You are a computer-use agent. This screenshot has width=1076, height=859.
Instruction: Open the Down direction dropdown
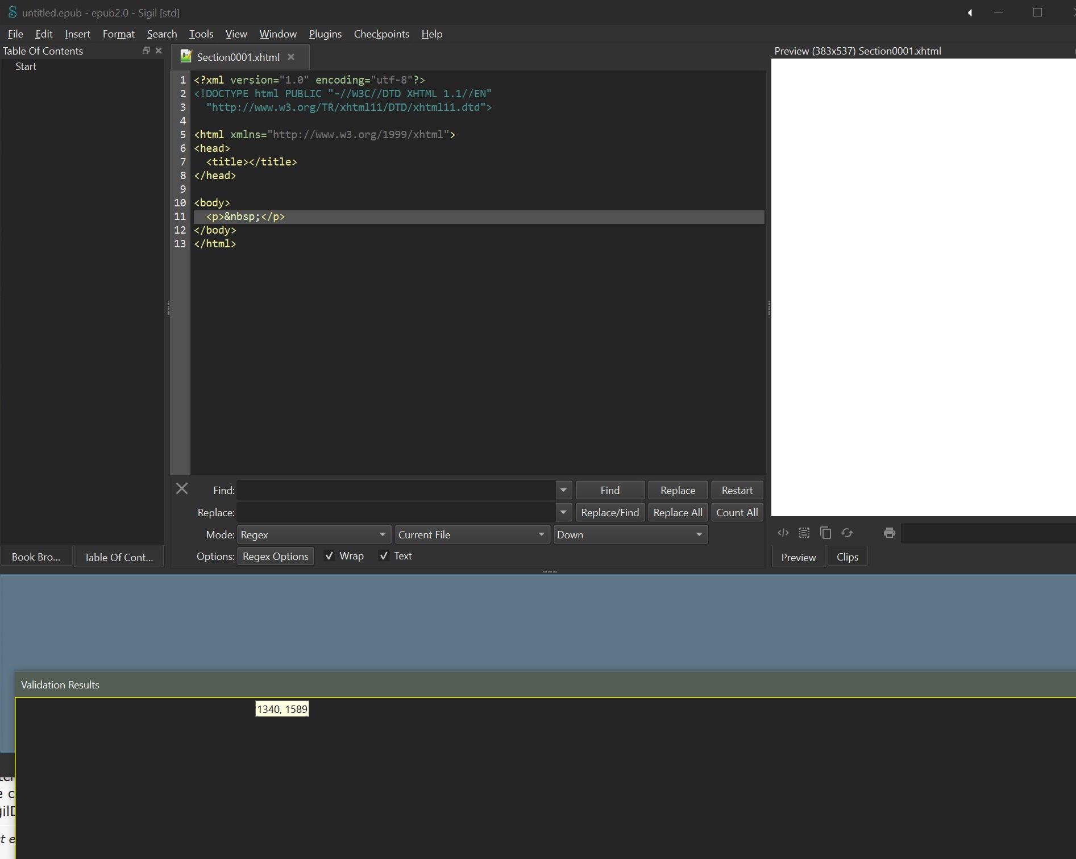pos(630,534)
